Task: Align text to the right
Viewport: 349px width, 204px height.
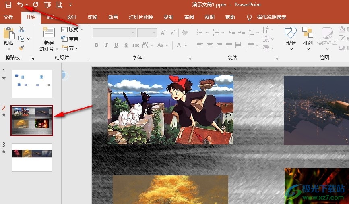Action: pyautogui.click(x=219, y=45)
